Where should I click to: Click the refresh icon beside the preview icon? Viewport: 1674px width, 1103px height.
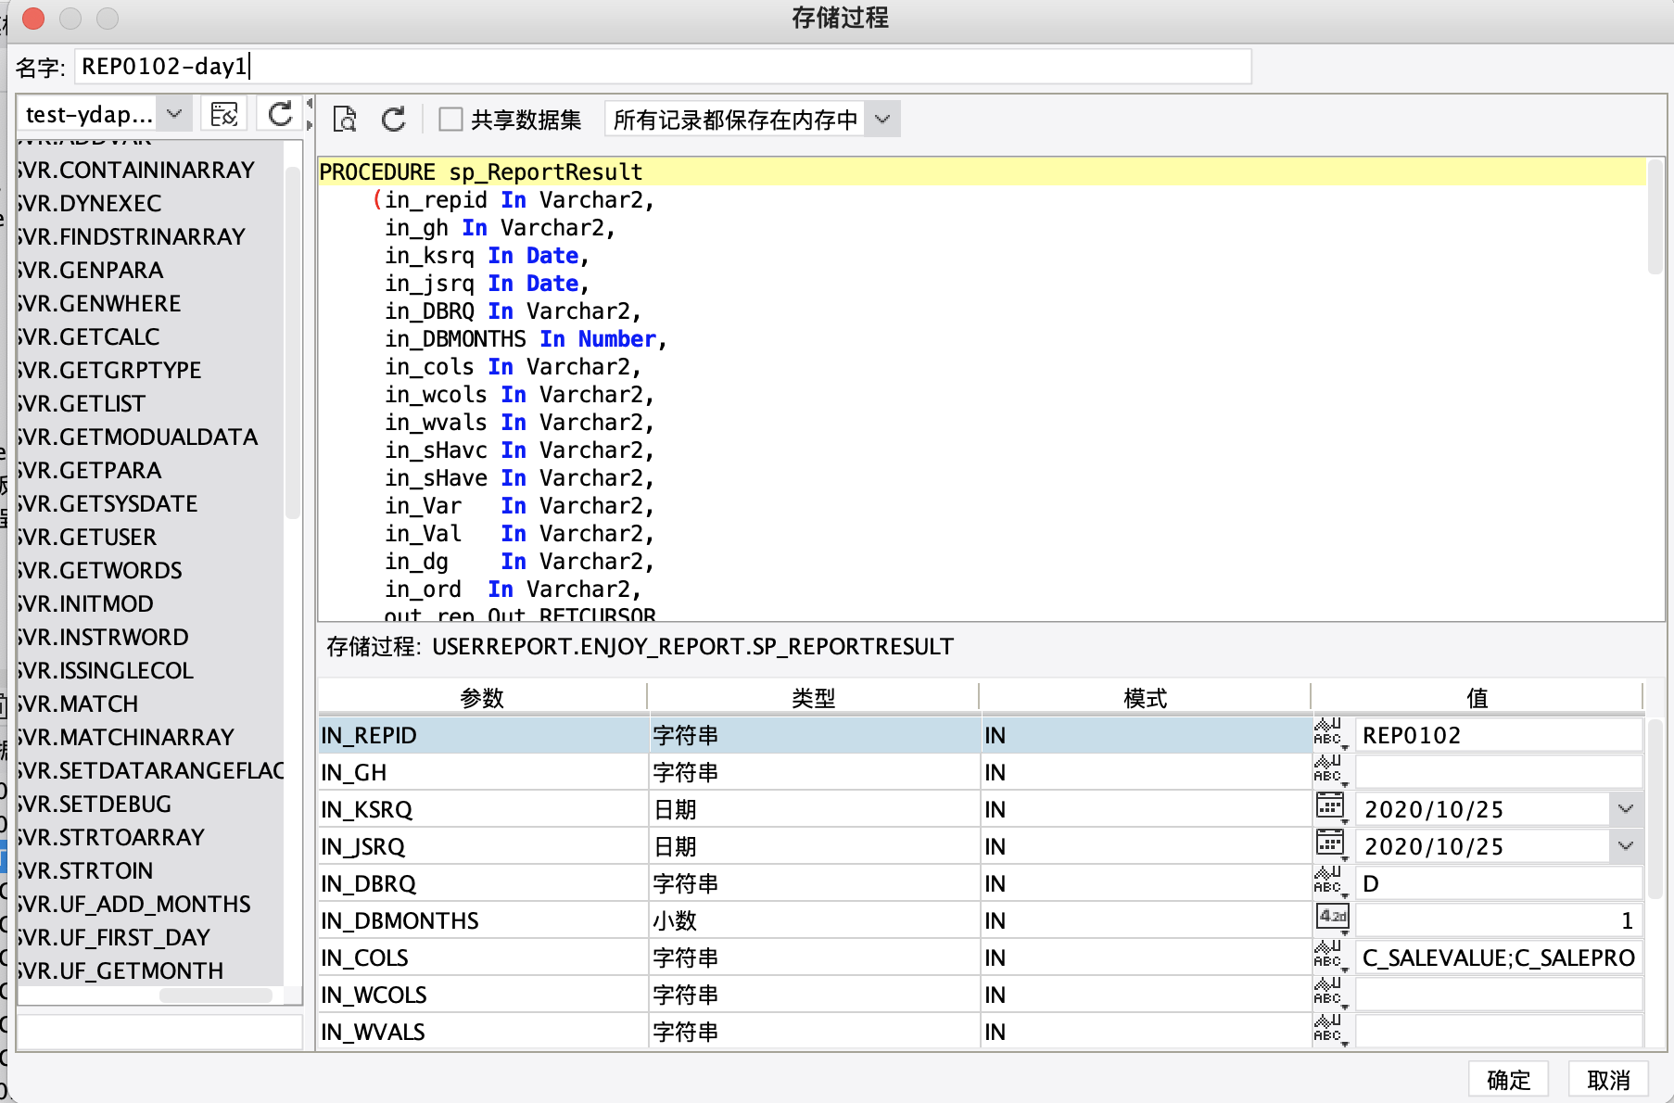[x=394, y=119]
